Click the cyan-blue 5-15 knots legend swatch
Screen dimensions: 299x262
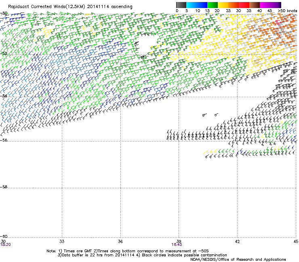pos(197,5)
